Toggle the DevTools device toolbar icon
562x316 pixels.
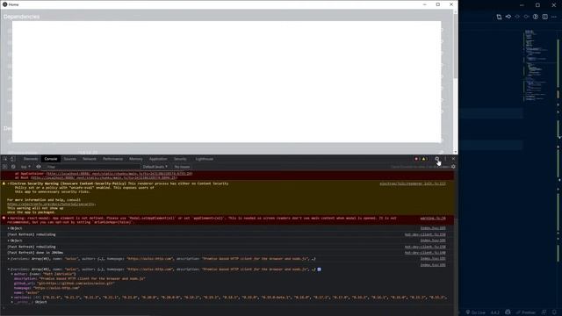tap(12, 159)
